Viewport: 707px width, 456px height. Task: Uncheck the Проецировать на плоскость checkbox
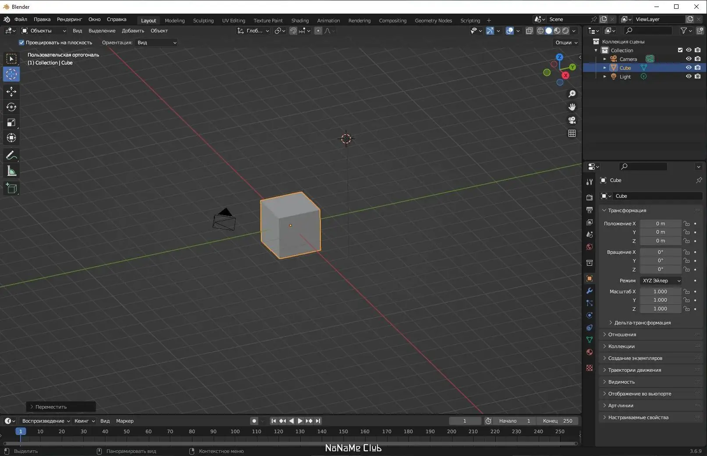(x=21, y=43)
